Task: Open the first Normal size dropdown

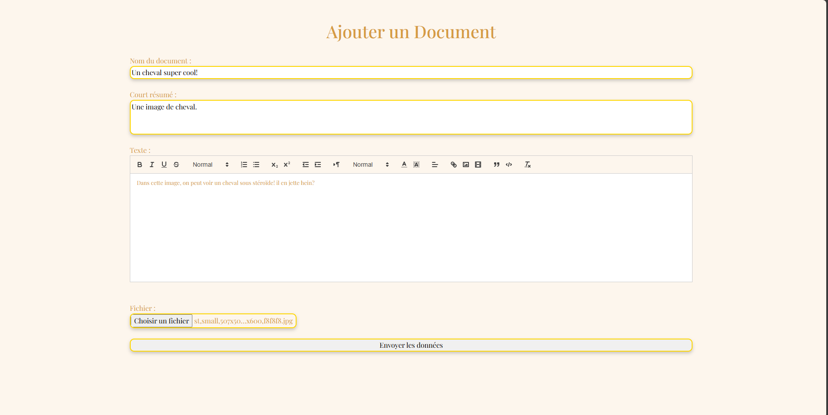Action: tap(211, 165)
